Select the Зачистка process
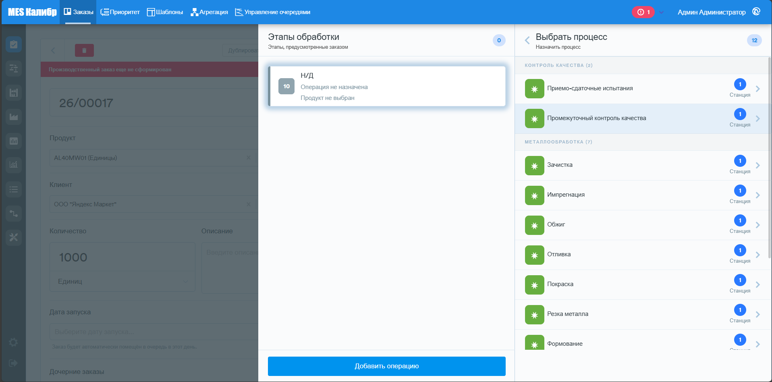Image resolution: width=772 pixels, height=382 pixels. click(643, 166)
